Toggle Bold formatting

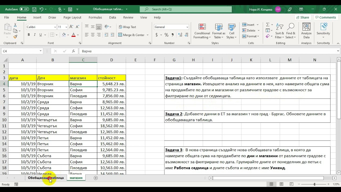29,35
